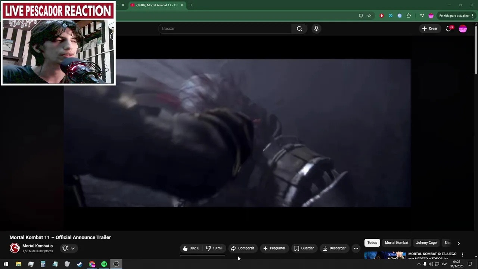The image size is (478, 269).
Task: Click the red hand extension icon
Action: (382, 16)
